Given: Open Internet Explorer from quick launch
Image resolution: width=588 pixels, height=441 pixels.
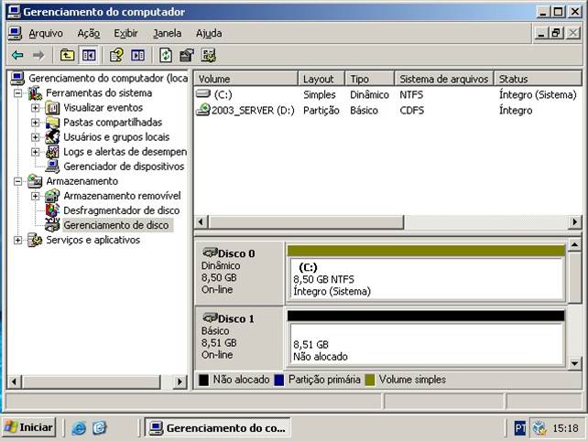Looking at the screenshot, I should (x=79, y=427).
